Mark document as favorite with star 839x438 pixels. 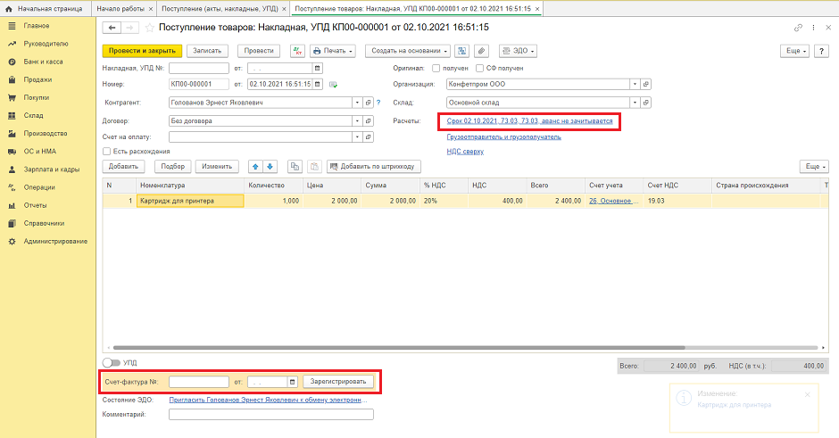point(149,29)
